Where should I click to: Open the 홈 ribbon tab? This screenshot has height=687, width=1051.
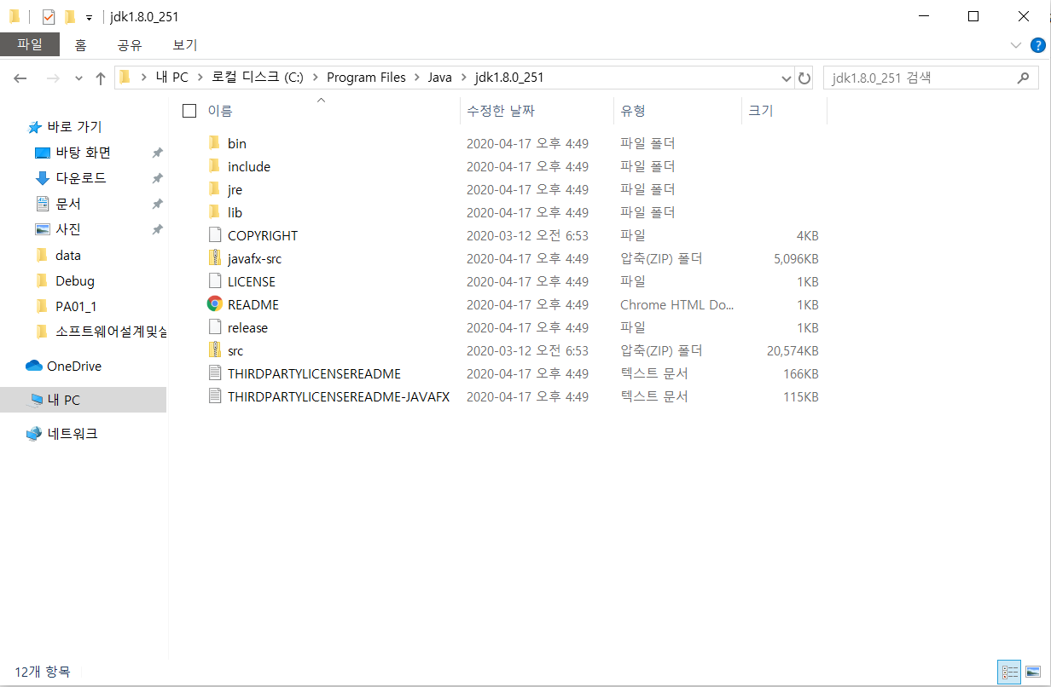click(80, 45)
